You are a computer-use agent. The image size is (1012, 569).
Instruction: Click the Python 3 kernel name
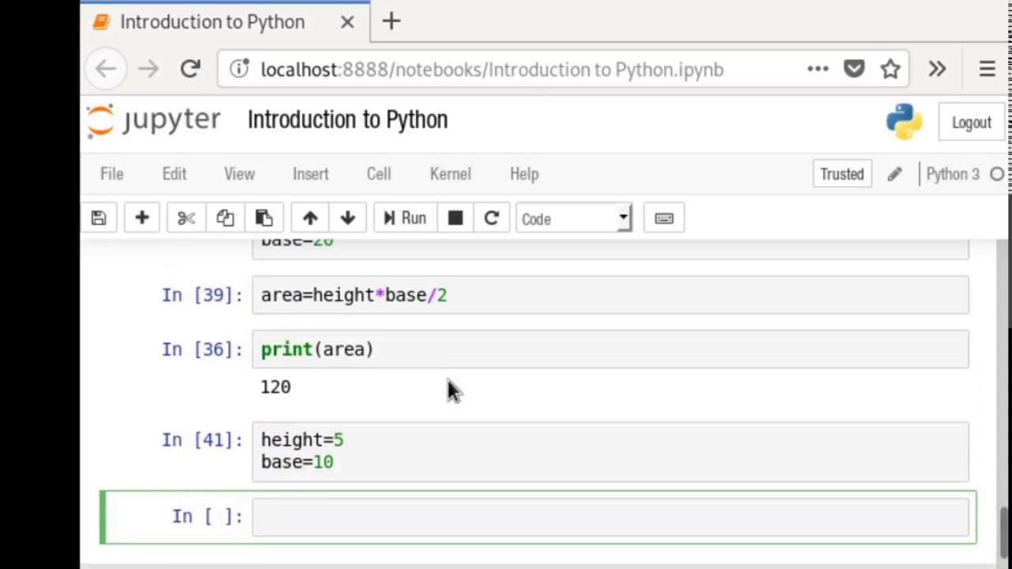point(953,174)
